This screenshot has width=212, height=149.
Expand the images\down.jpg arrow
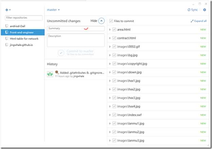110,72
